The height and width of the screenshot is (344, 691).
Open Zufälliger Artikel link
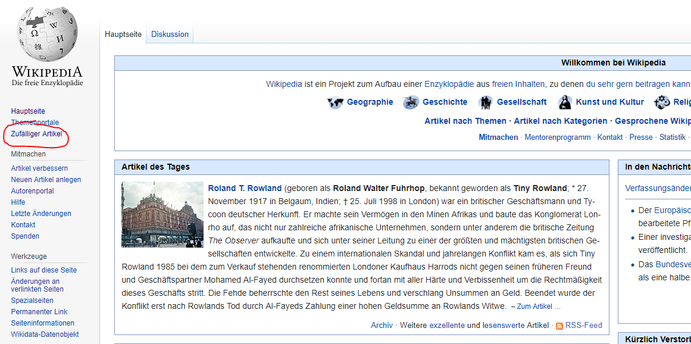click(36, 133)
